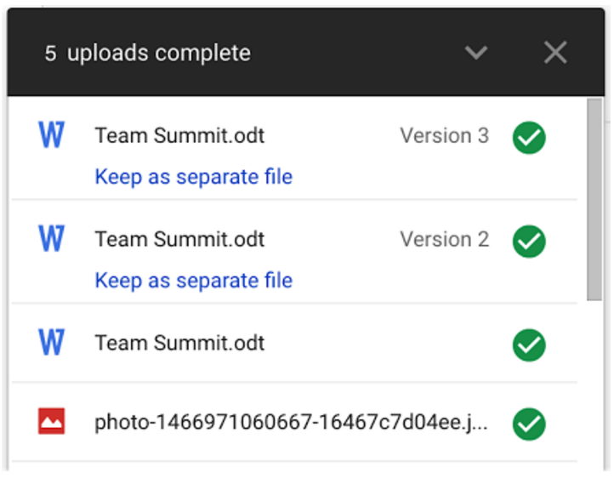Viewport: 614px width, 478px height.
Task: Click the upload list scrollbar thumb
Action: (594, 200)
